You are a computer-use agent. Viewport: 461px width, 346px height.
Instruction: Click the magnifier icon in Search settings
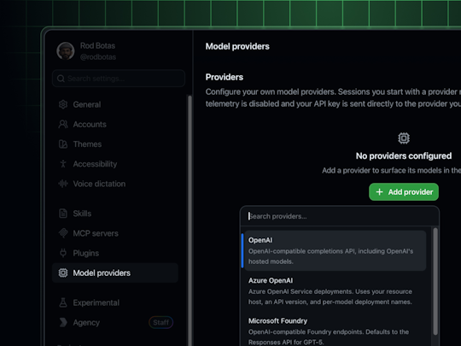pos(61,79)
